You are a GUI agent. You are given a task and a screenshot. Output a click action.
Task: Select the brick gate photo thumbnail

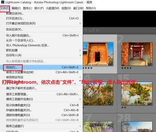pyautogui.click(x=98, y=54)
